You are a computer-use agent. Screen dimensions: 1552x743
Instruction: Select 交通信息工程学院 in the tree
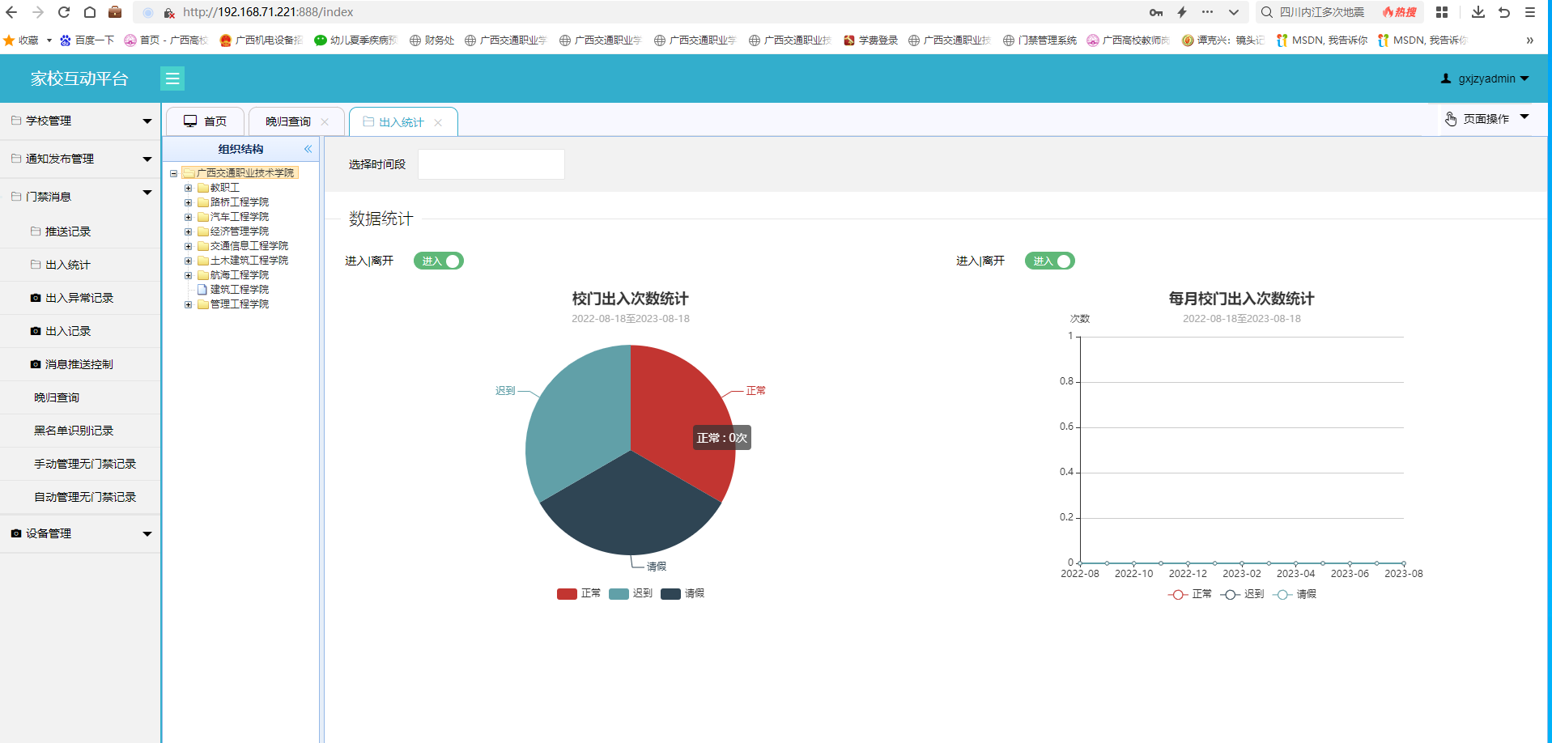pyautogui.click(x=249, y=246)
